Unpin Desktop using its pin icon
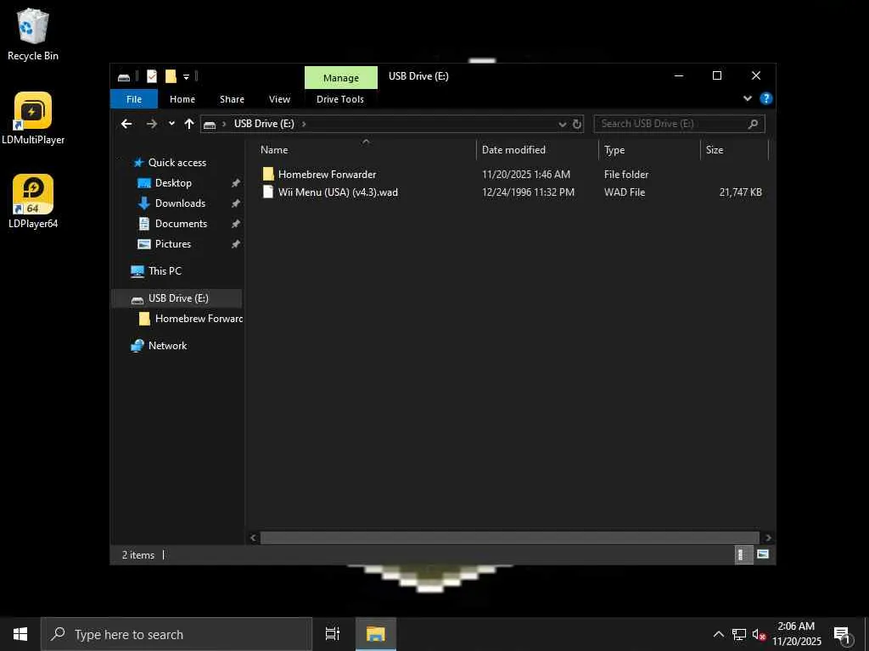 [x=236, y=183]
